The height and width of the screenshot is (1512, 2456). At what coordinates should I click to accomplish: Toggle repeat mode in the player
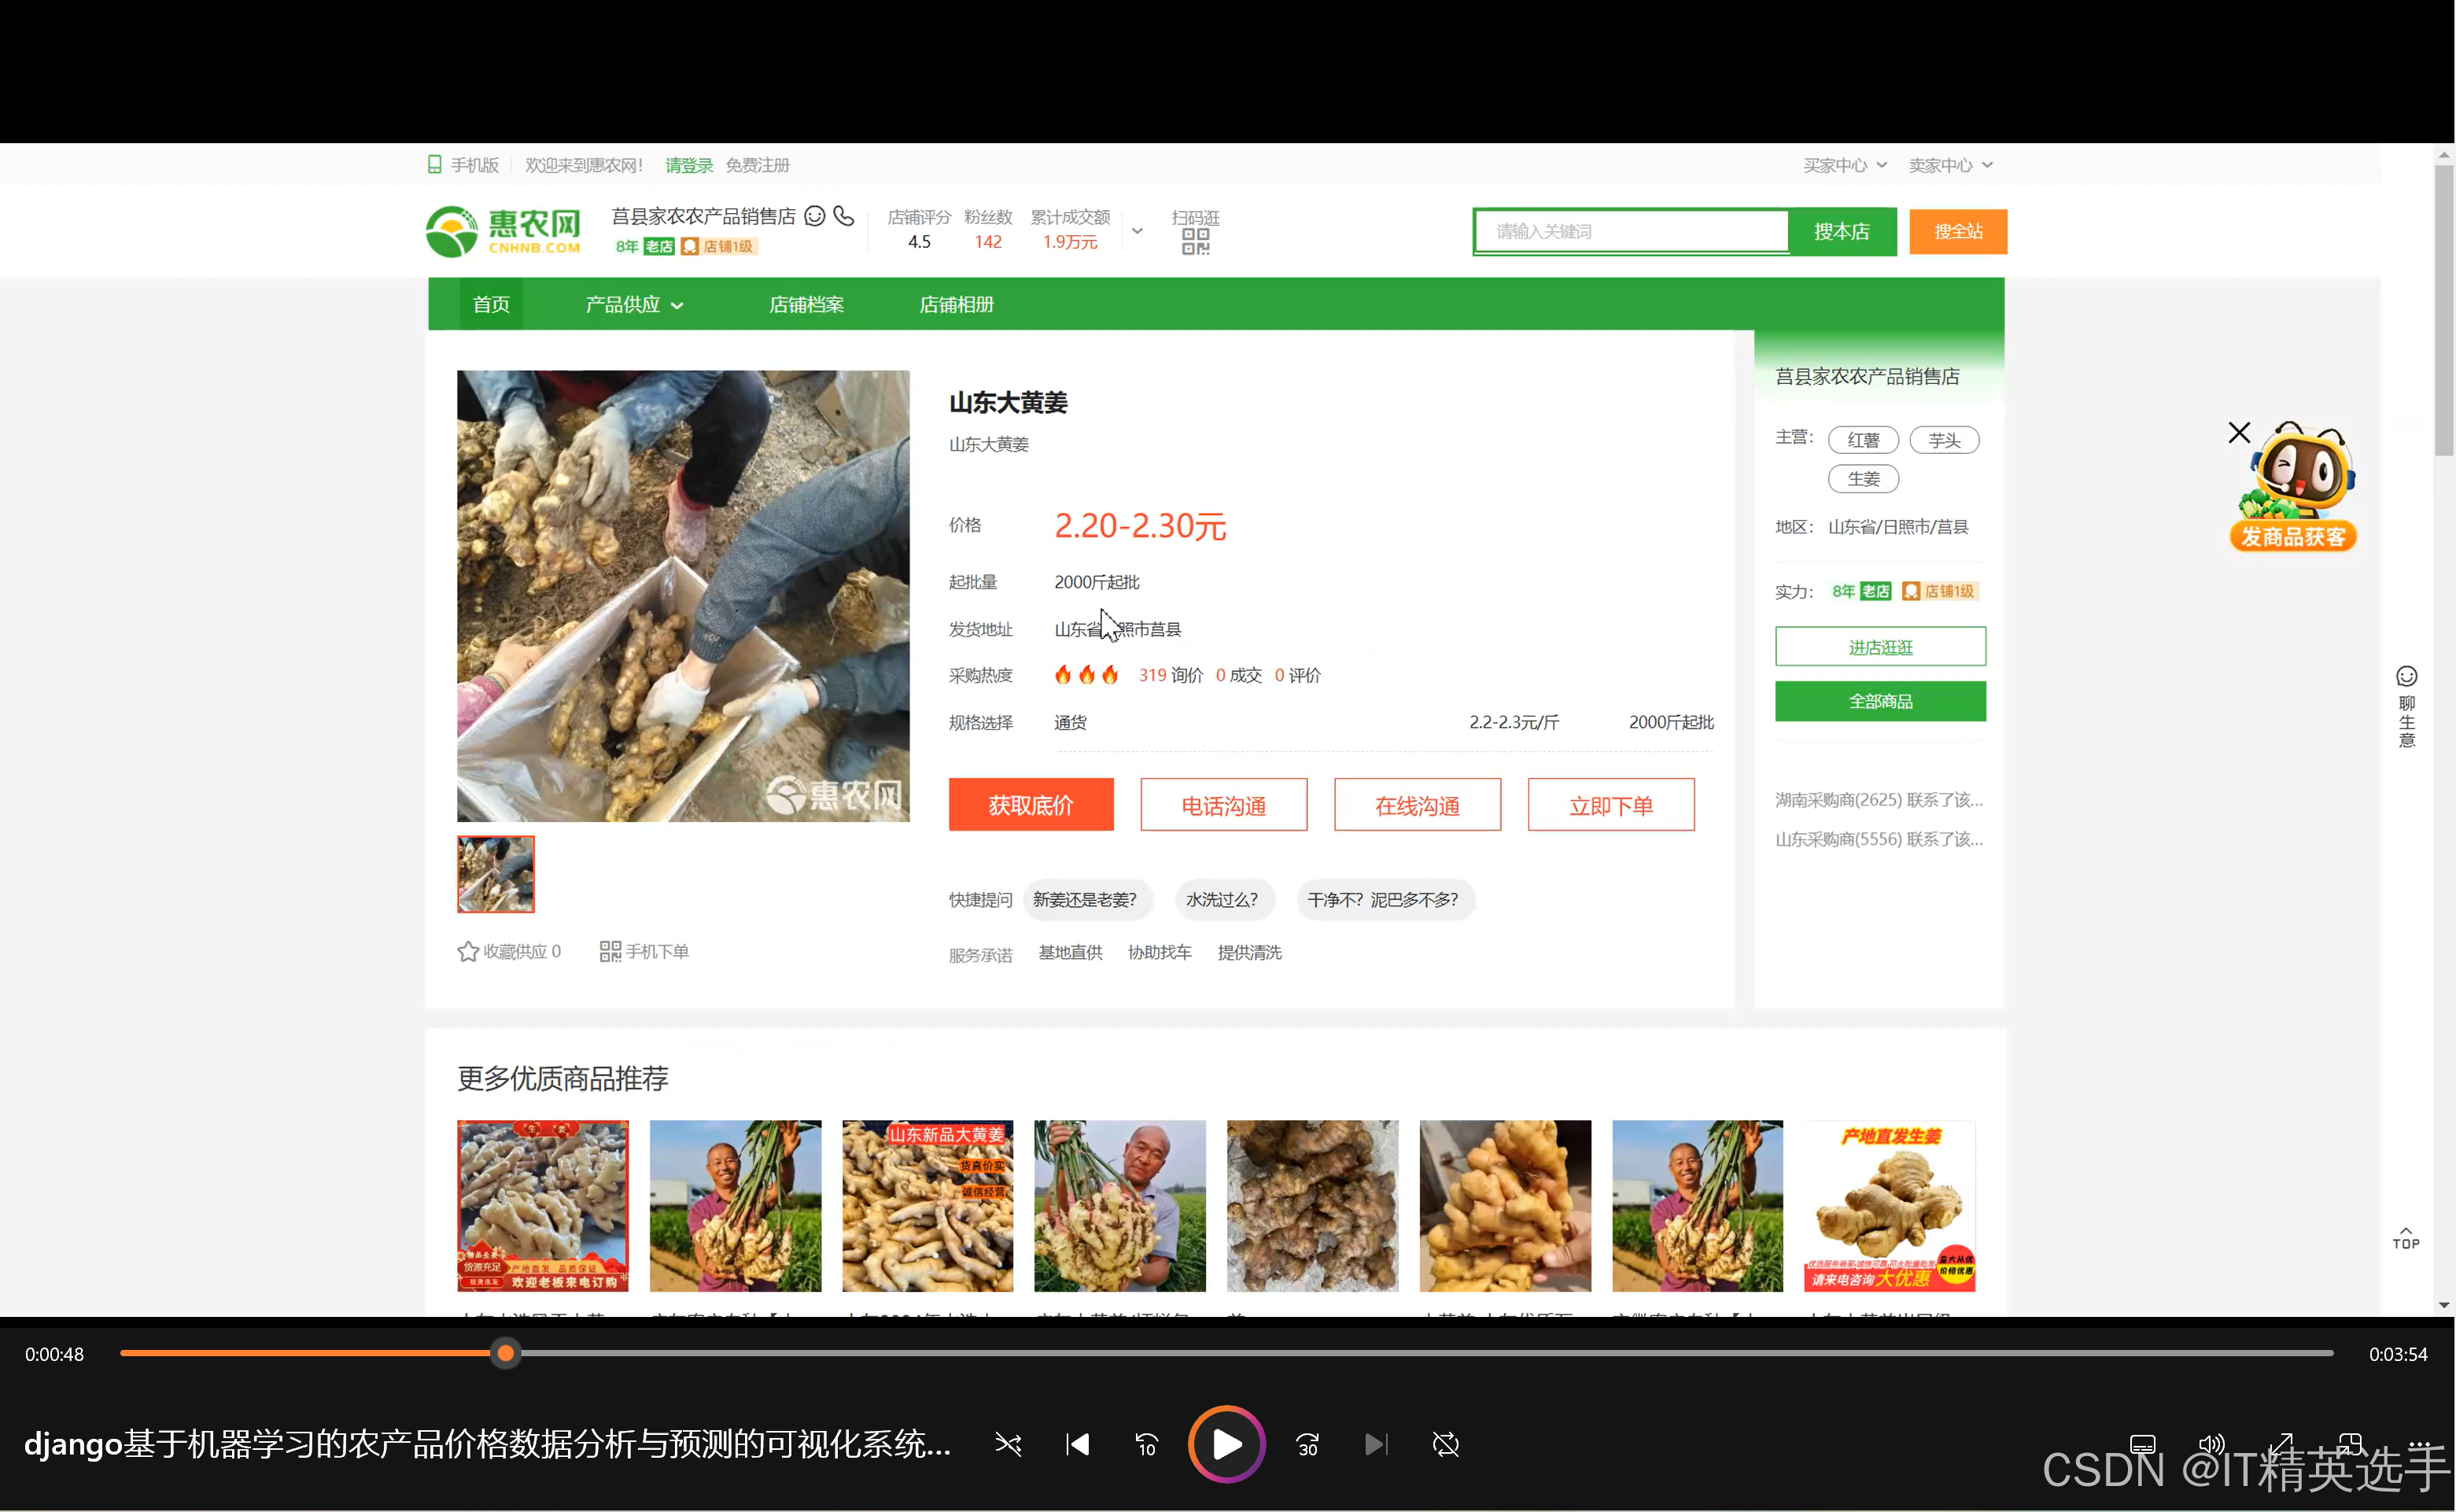point(1445,1444)
